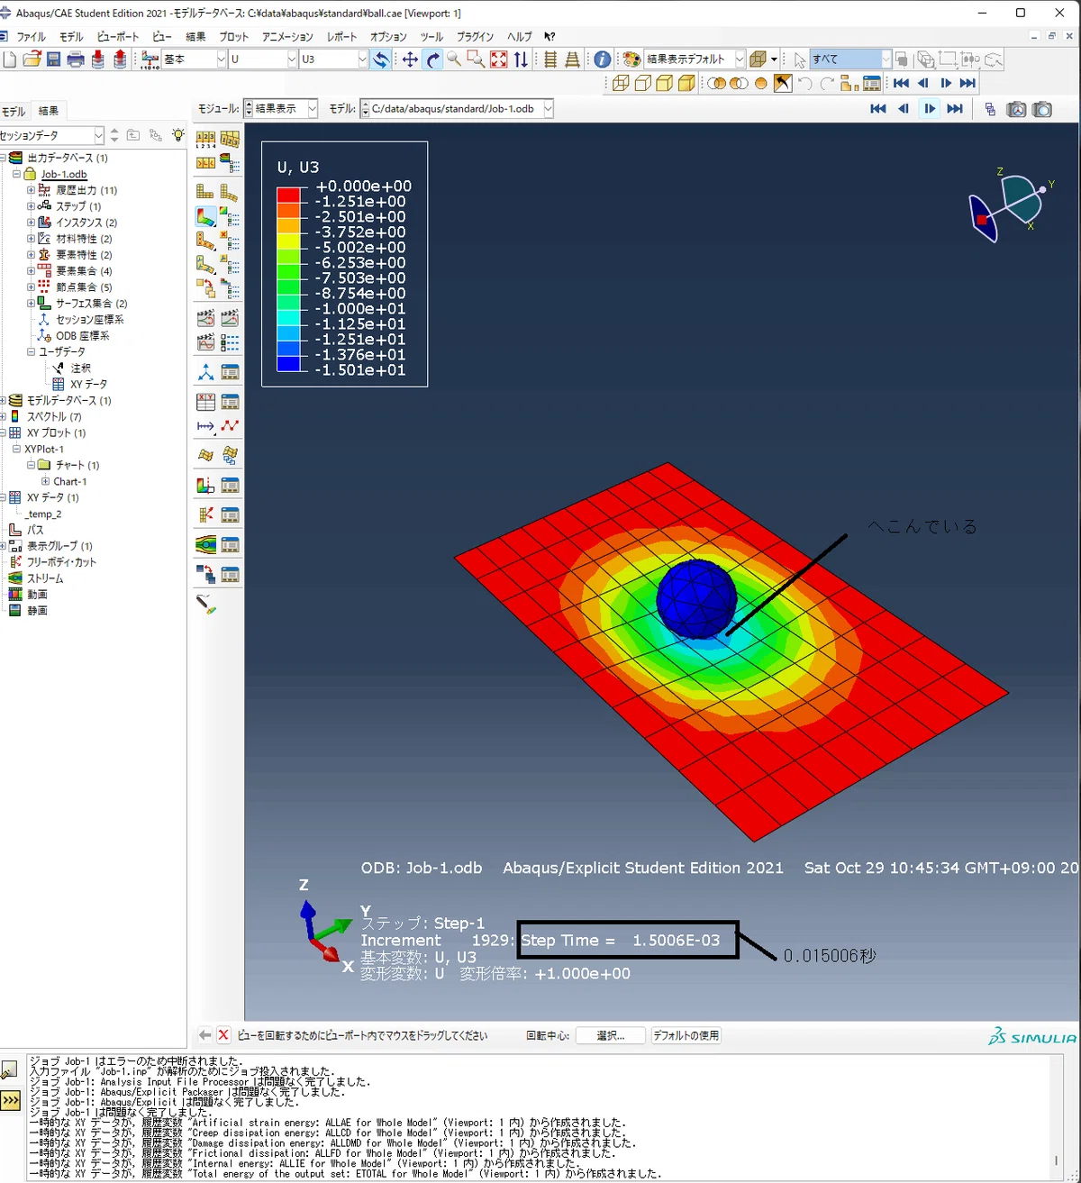Click the previous step back arrow button
The height and width of the screenshot is (1183, 1081).
click(x=205, y=1035)
